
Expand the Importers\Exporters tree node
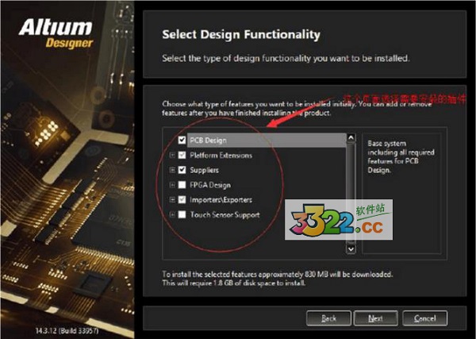172,199
